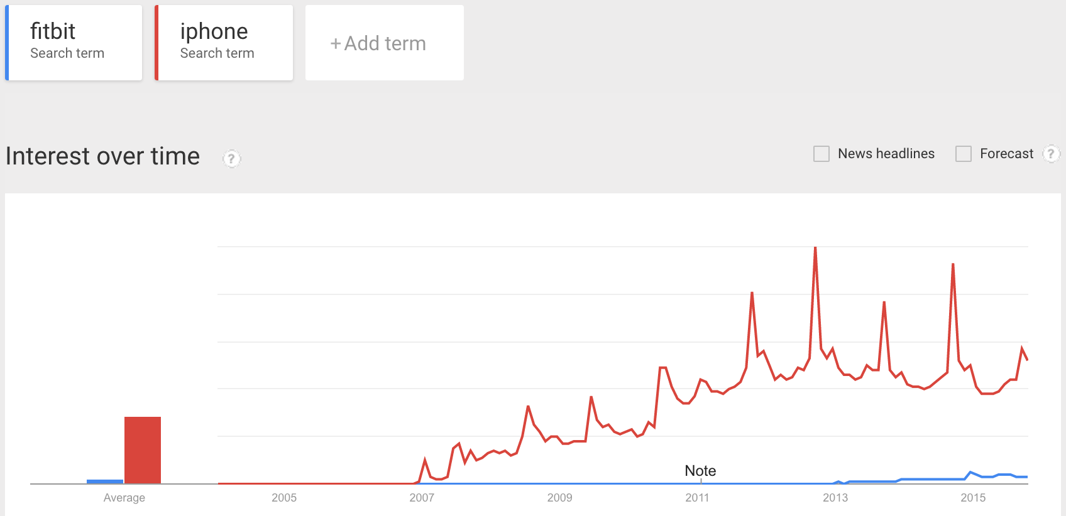Click the Average label under the bars
Image resolution: width=1066 pixels, height=516 pixels.
point(124,498)
